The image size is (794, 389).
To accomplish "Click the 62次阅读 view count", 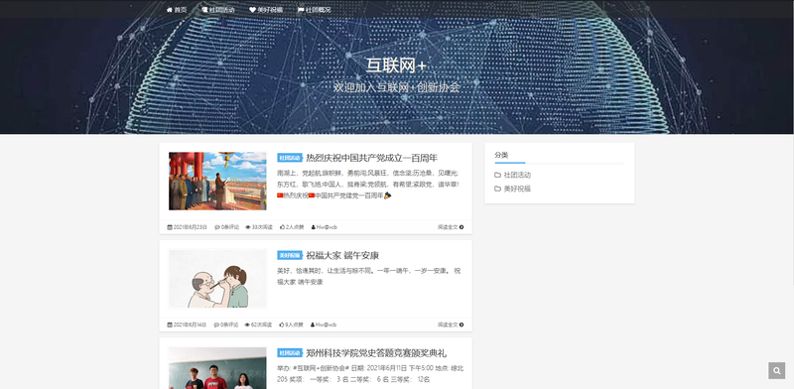I will coord(259,324).
